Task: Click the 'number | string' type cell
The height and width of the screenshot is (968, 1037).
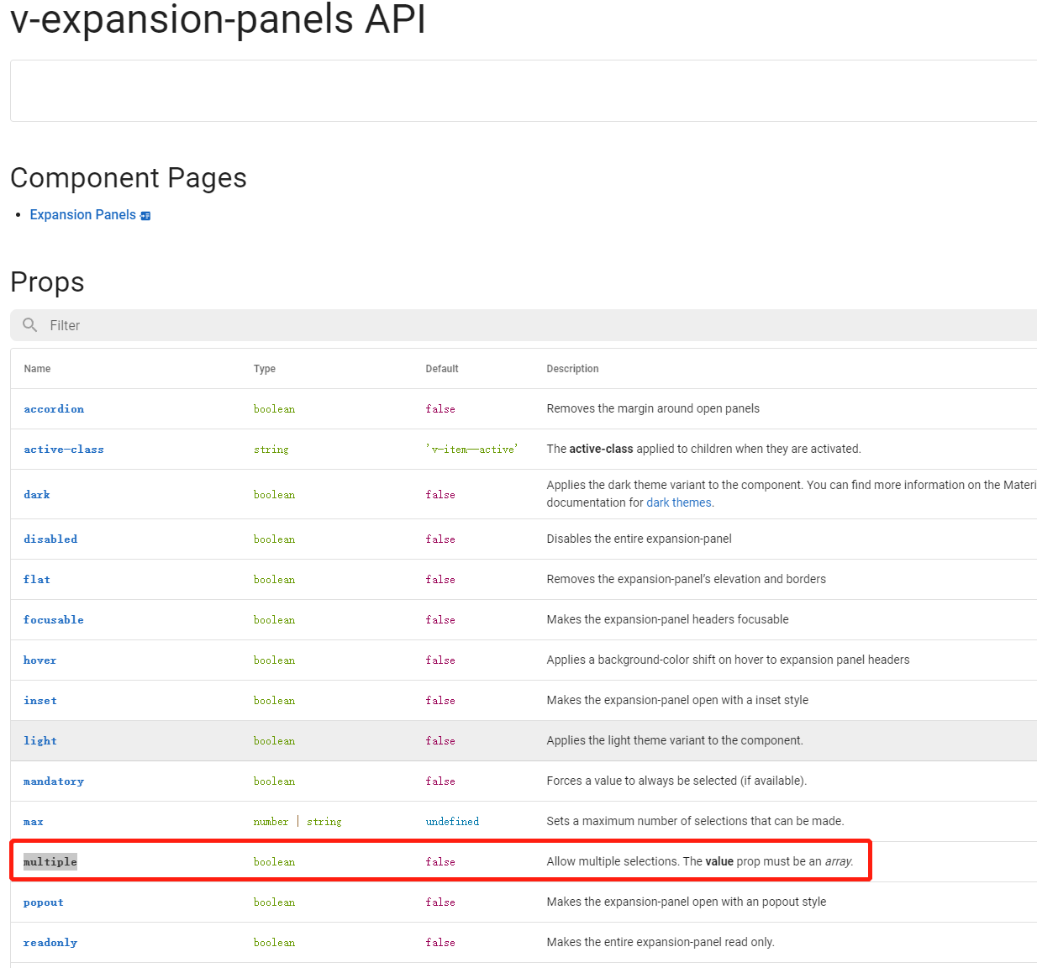Action: [297, 822]
